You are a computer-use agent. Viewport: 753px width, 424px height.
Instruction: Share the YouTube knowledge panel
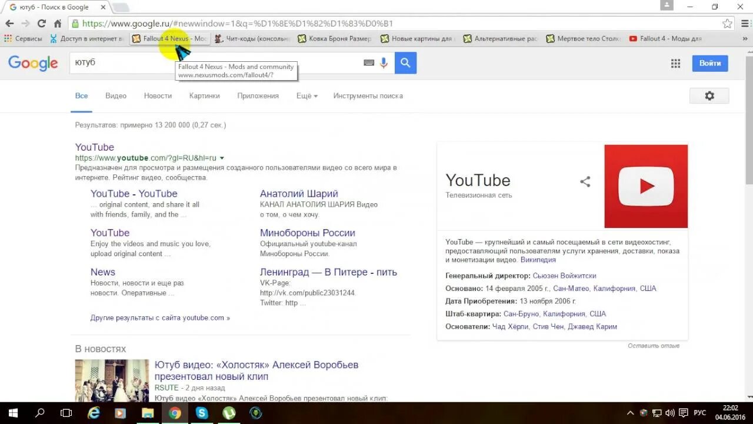[585, 182]
